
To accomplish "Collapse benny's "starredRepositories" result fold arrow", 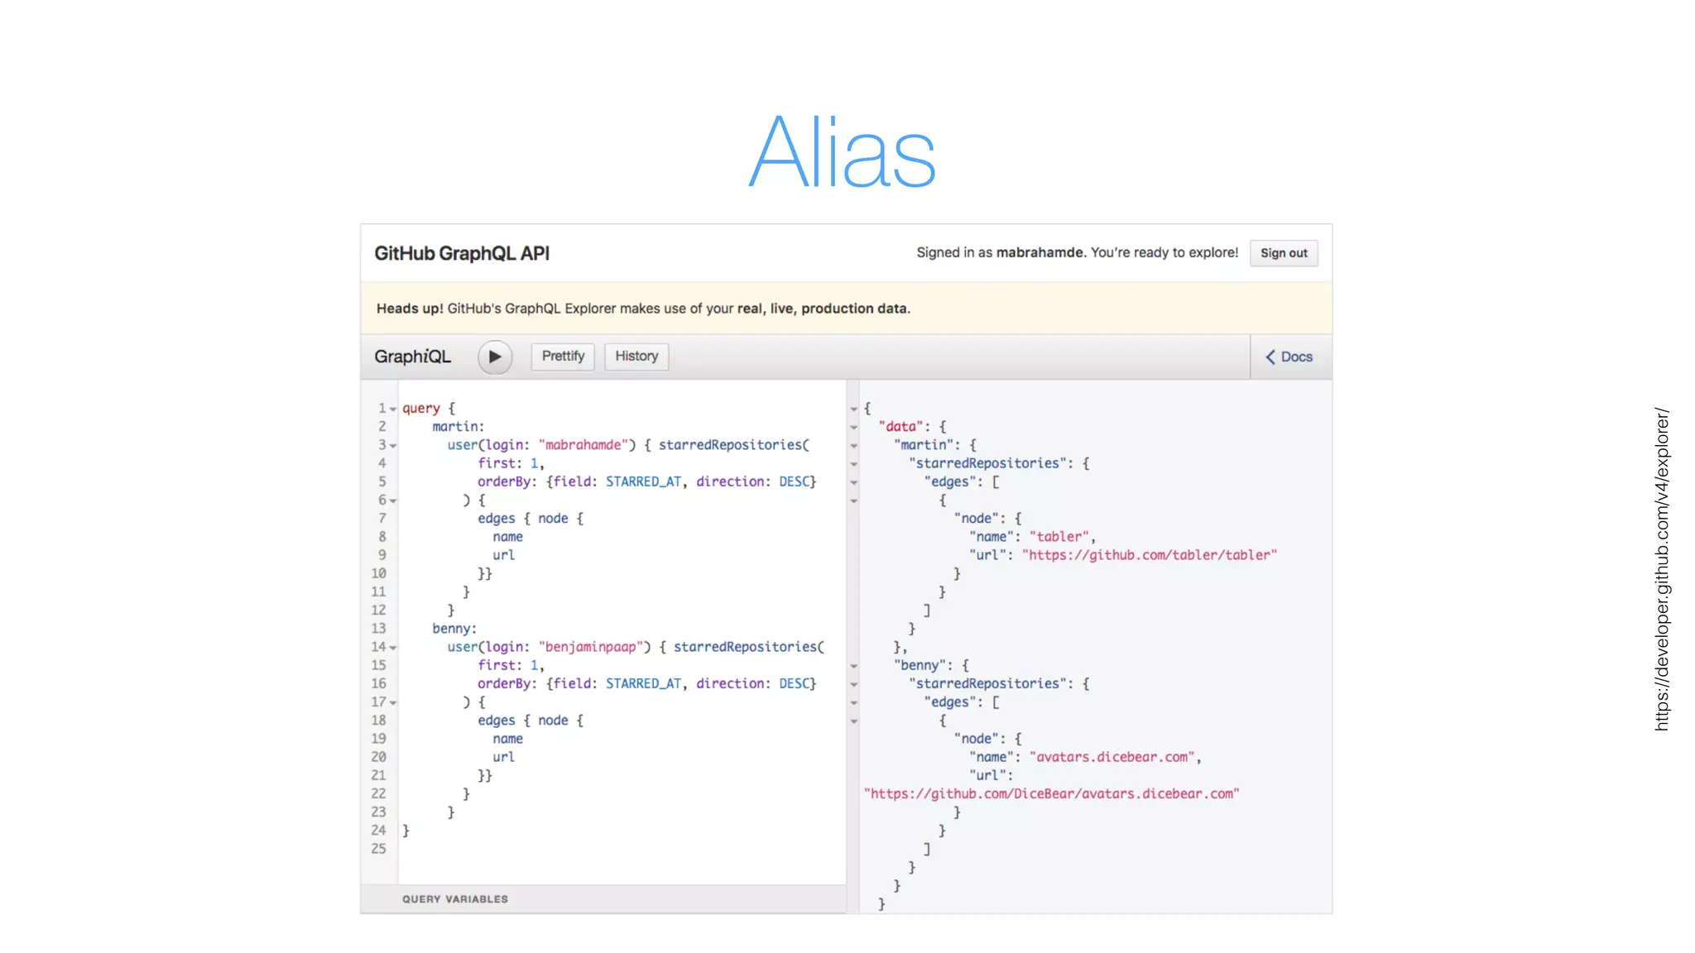I will point(853,684).
